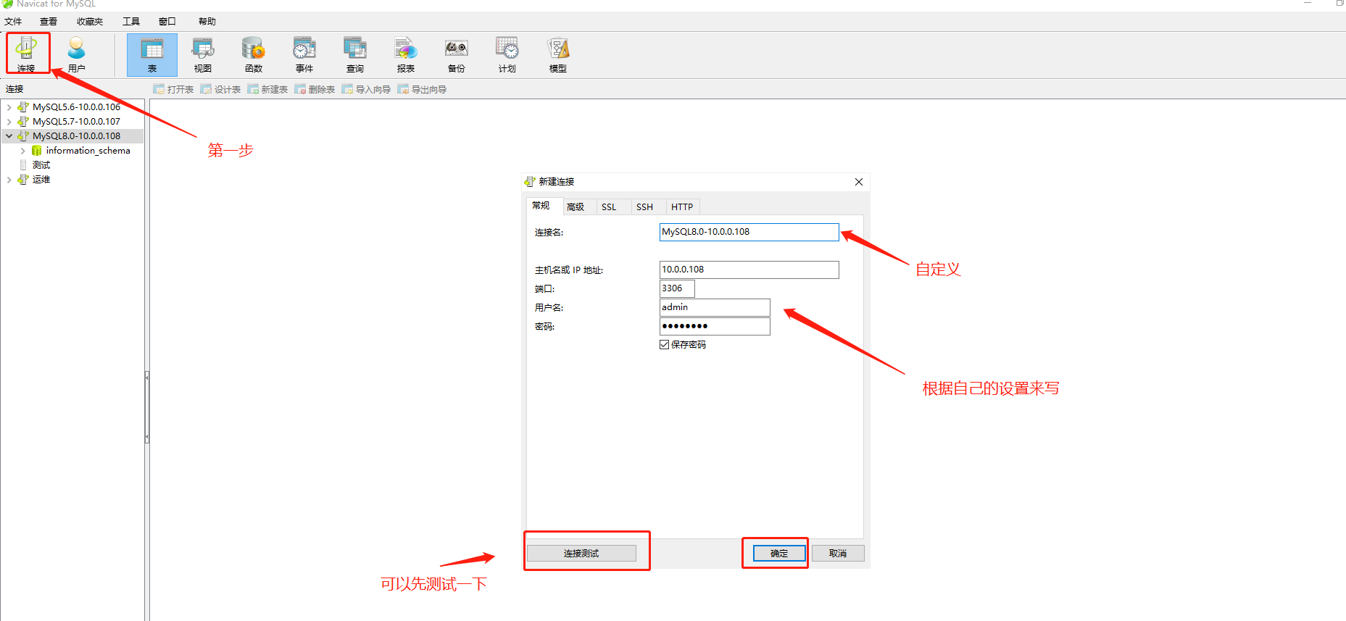Open the 连接 (Connection) toolbar icon

click(x=27, y=54)
